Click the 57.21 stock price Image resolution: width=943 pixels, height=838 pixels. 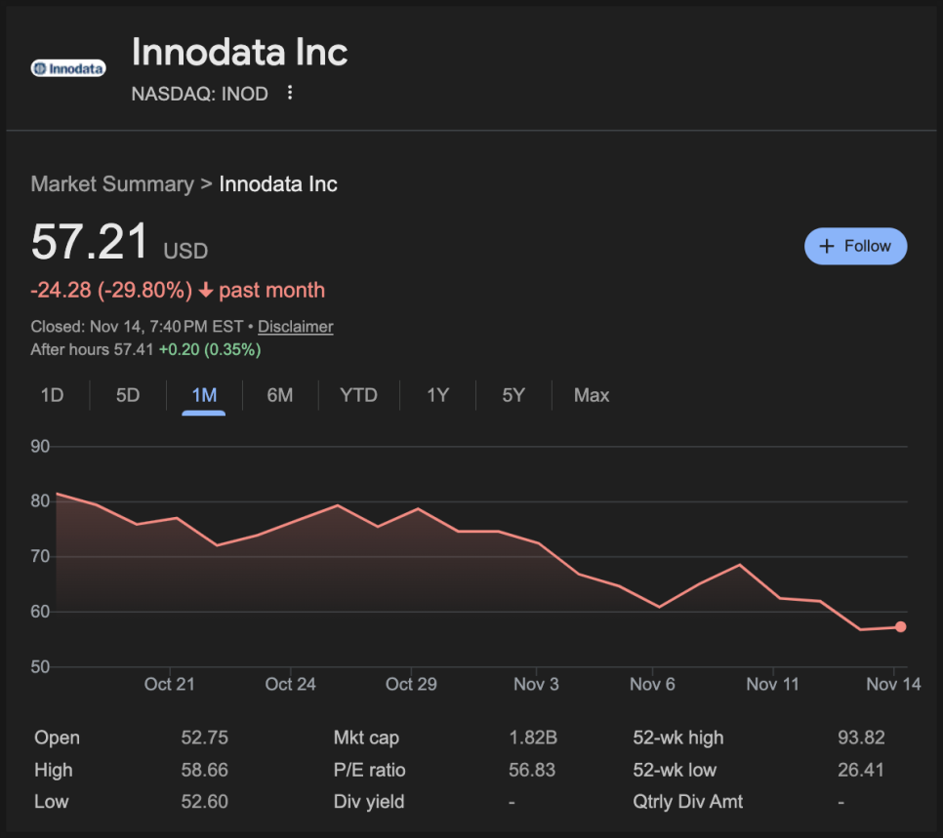pos(90,242)
